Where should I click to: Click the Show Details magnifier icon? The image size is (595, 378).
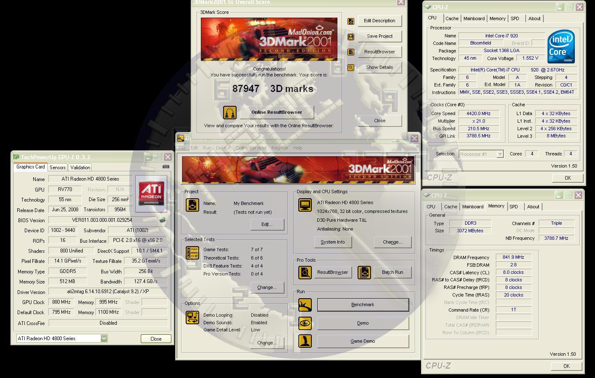click(351, 67)
